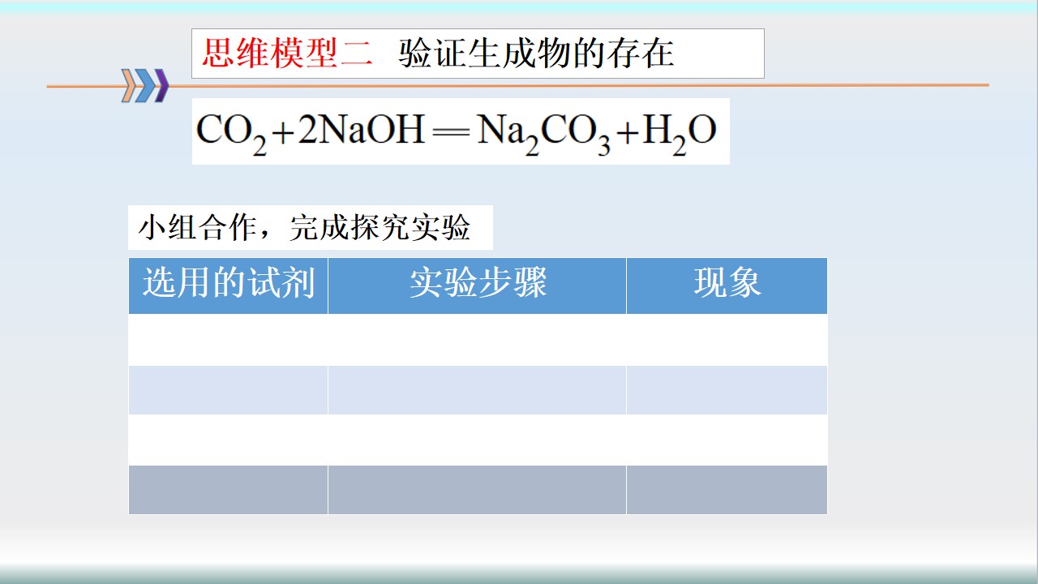
Task: Click gray bottom row cell under 实验步骤
Action: [x=477, y=490]
